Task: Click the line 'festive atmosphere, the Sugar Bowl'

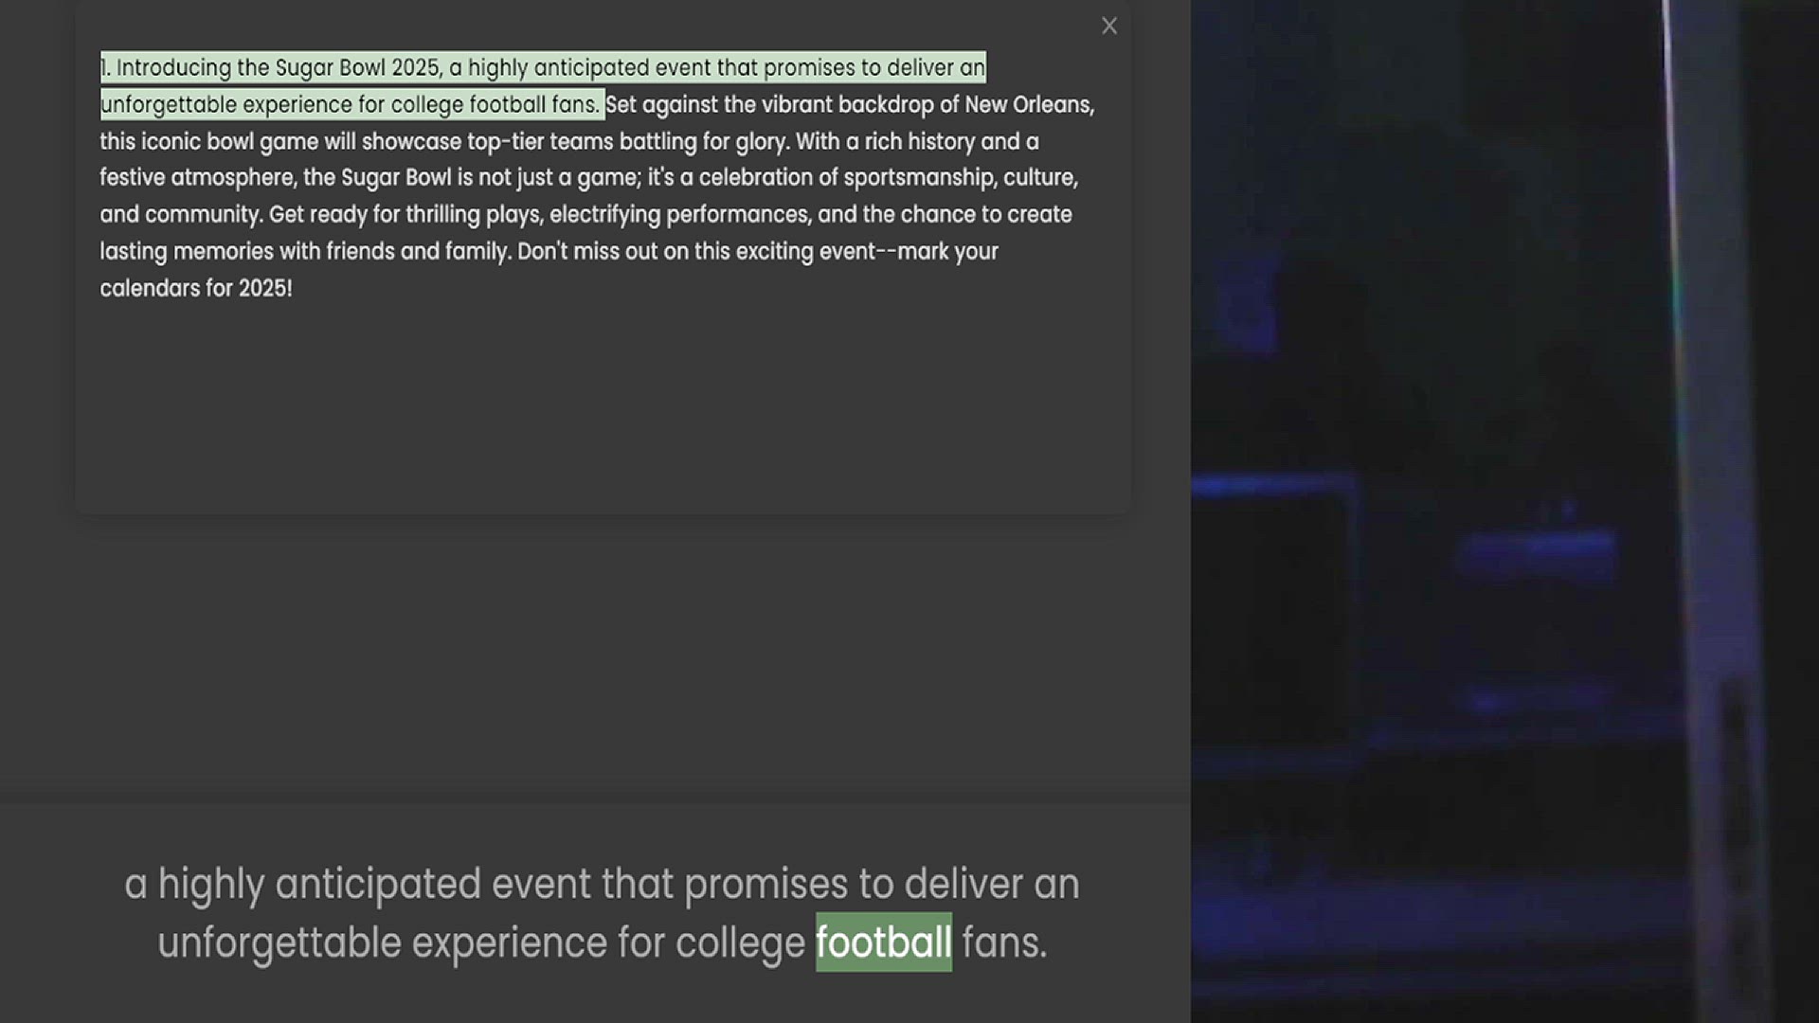Action: 588,178
